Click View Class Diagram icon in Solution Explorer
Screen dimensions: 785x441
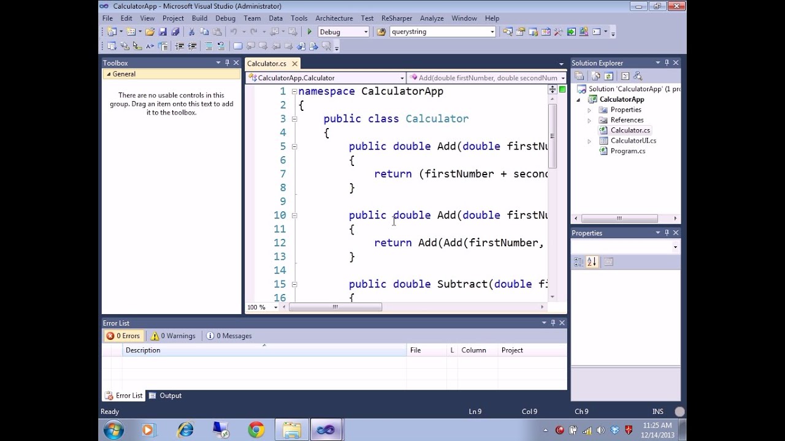(638, 76)
